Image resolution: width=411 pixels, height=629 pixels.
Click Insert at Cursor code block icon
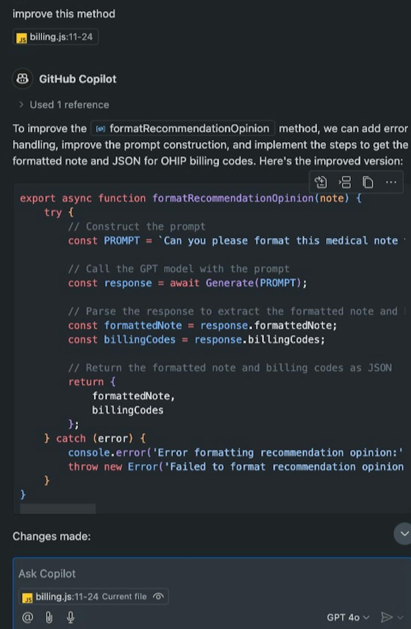(x=345, y=182)
